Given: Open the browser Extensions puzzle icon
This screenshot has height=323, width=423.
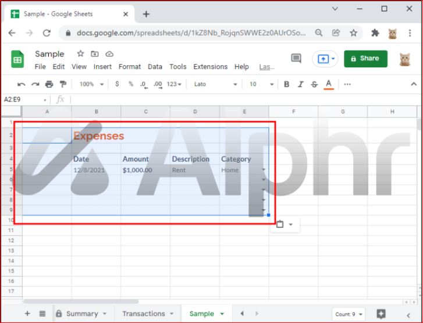Looking at the screenshot, I should pos(375,33).
